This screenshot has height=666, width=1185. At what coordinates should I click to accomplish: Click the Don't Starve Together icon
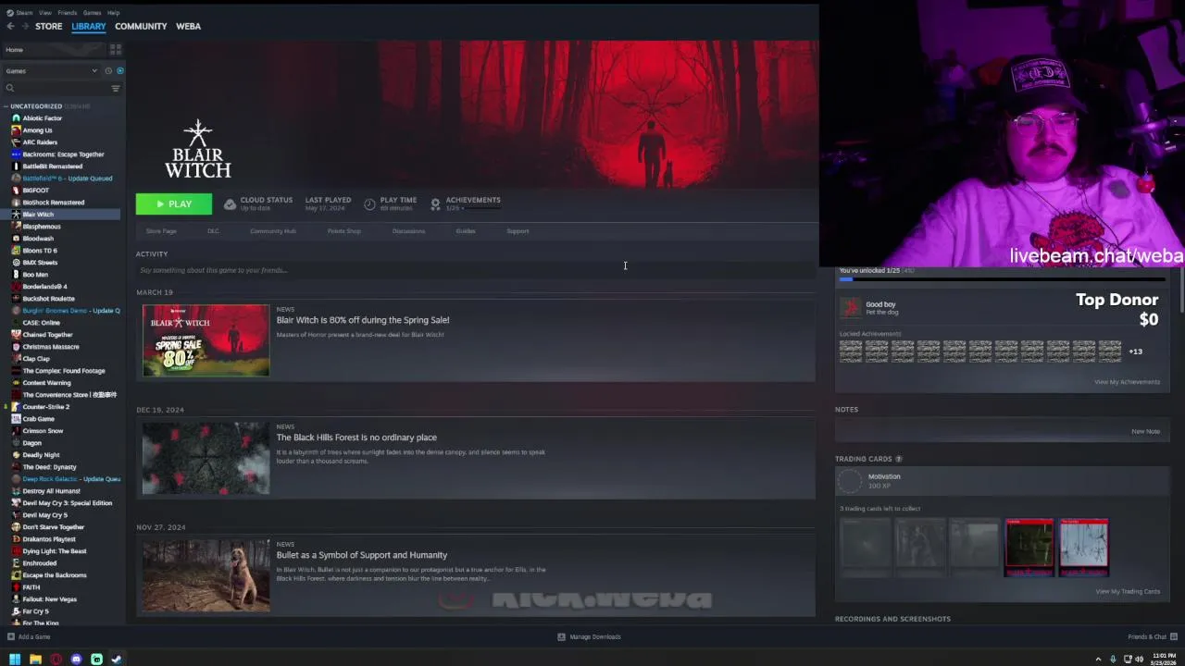point(16,527)
